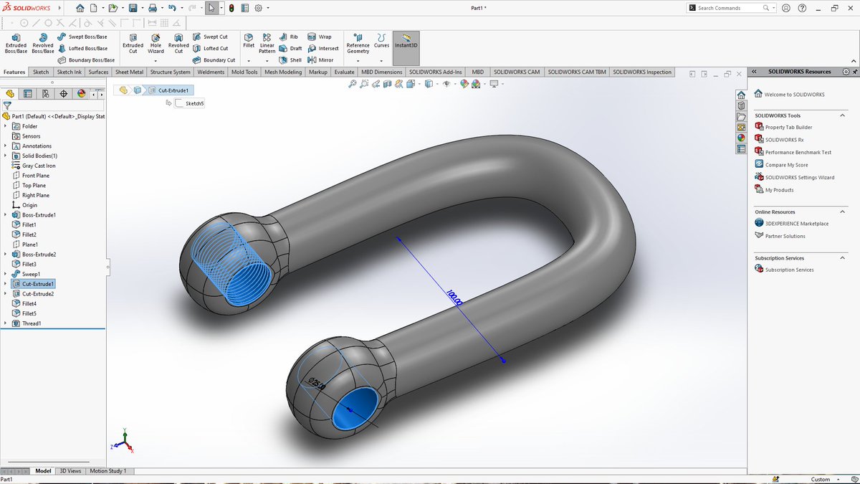This screenshot has width=860, height=484.
Task: Open the Options gear in top toolbar
Action: [x=258, y=8]
